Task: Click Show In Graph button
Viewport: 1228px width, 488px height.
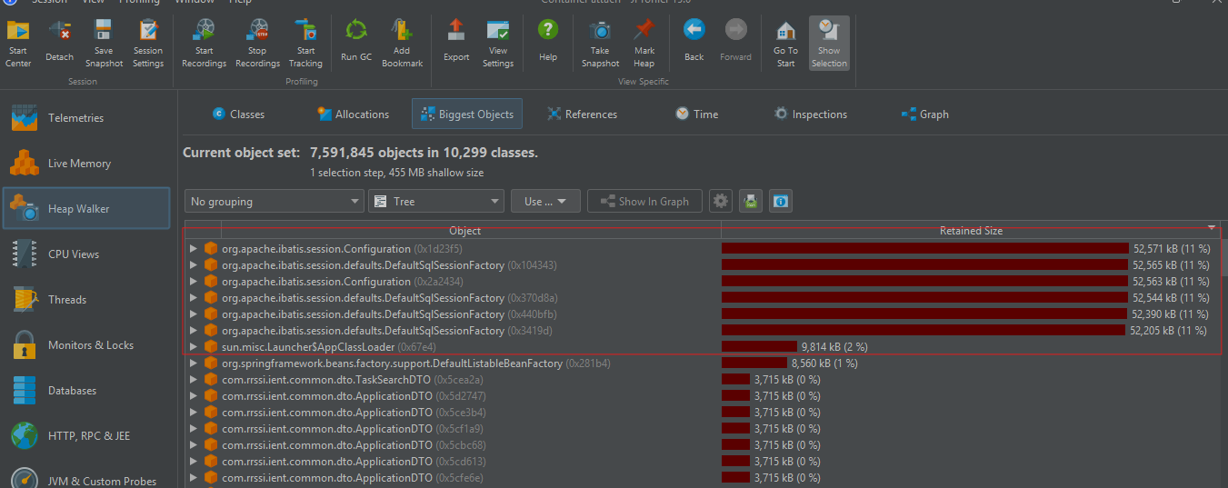Action: pos(644,202)
